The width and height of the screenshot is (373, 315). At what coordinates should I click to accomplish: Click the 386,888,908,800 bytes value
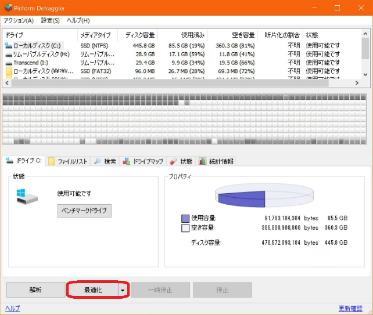pos(290,227)
